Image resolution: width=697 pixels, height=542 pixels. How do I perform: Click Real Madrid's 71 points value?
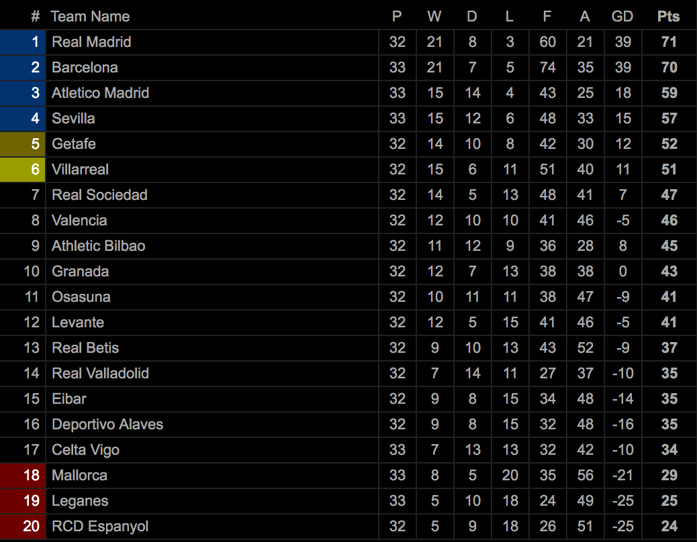pyautogui.click(x=669, y=42)
